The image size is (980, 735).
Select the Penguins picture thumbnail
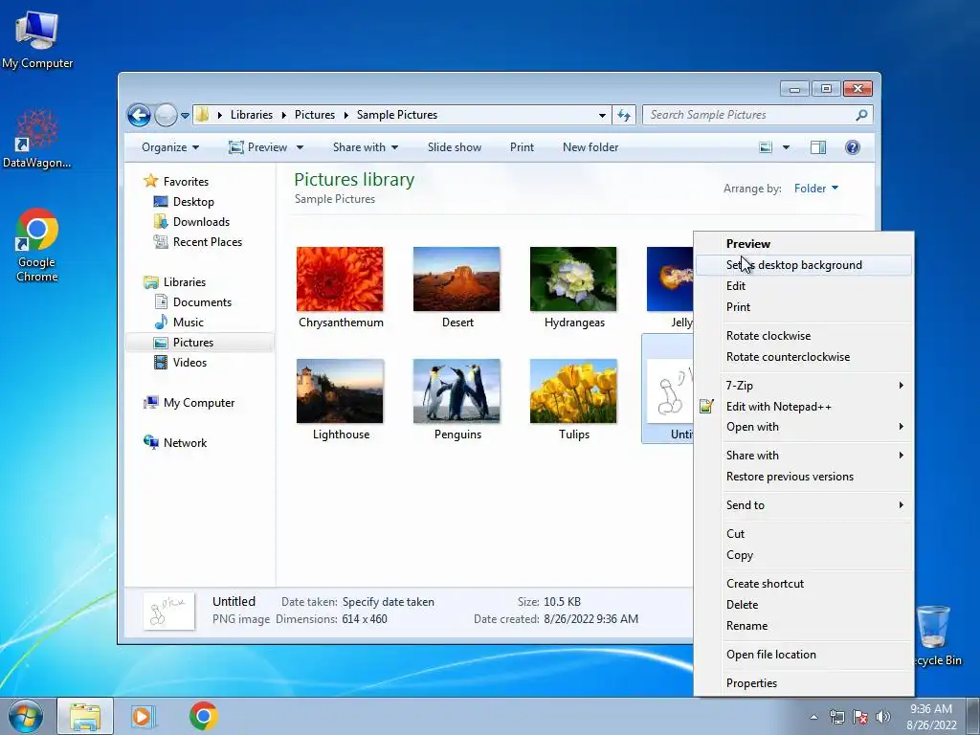pyautogui.click(x=457, y=391)
